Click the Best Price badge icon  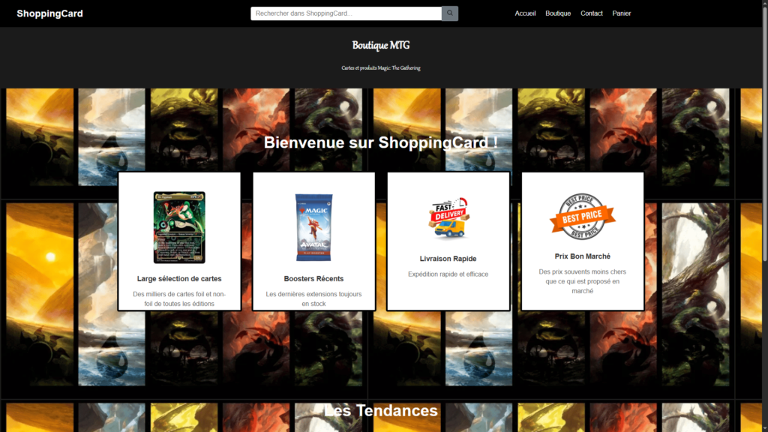[582, 217]
